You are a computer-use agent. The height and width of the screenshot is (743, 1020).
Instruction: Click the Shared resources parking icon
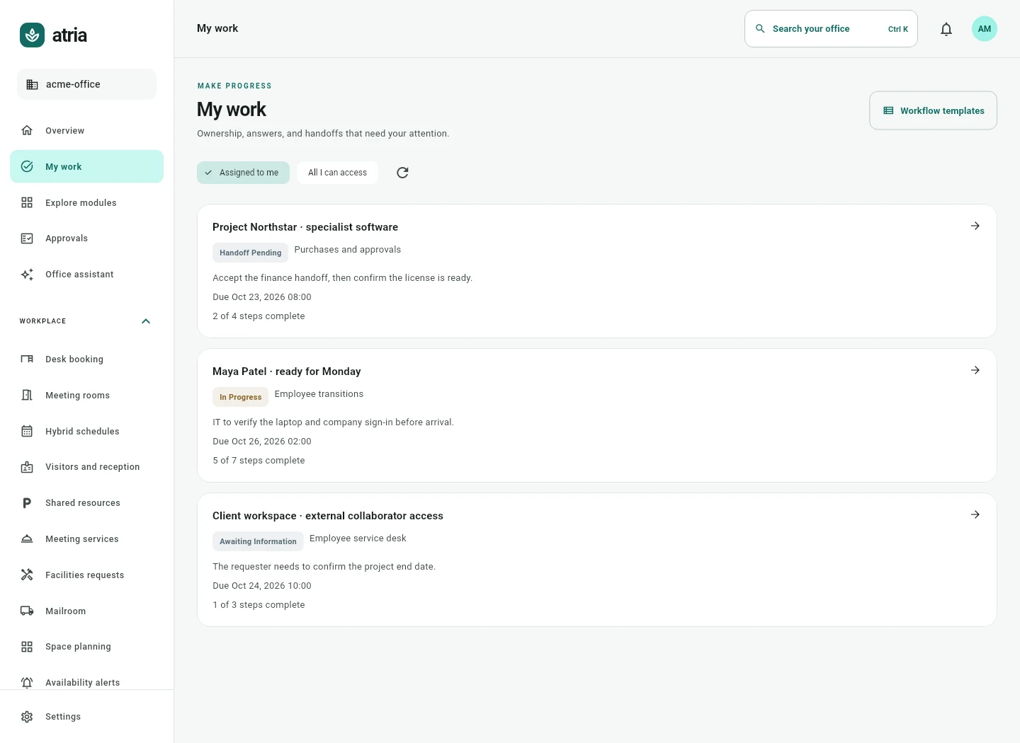tap(27, 503)
